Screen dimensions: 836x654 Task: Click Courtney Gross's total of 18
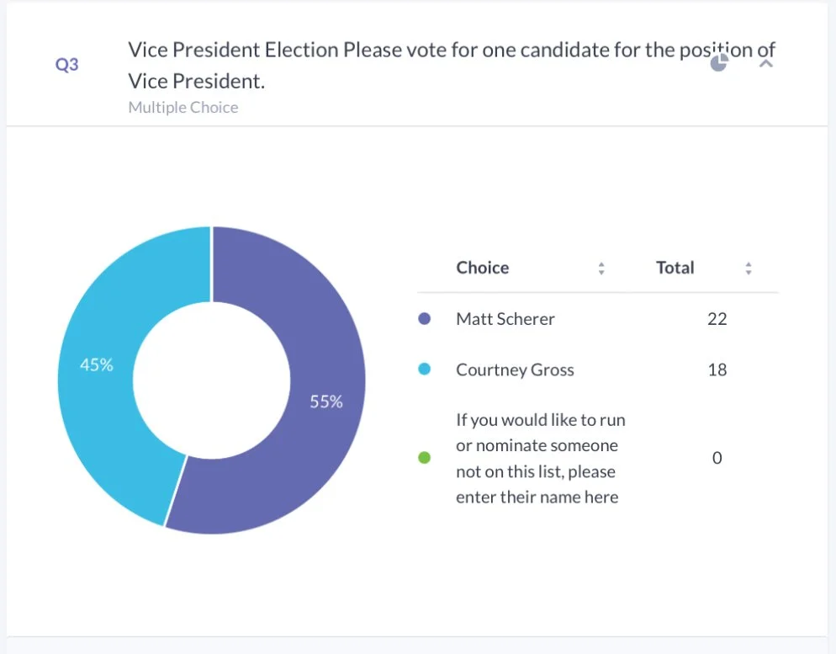717,370
